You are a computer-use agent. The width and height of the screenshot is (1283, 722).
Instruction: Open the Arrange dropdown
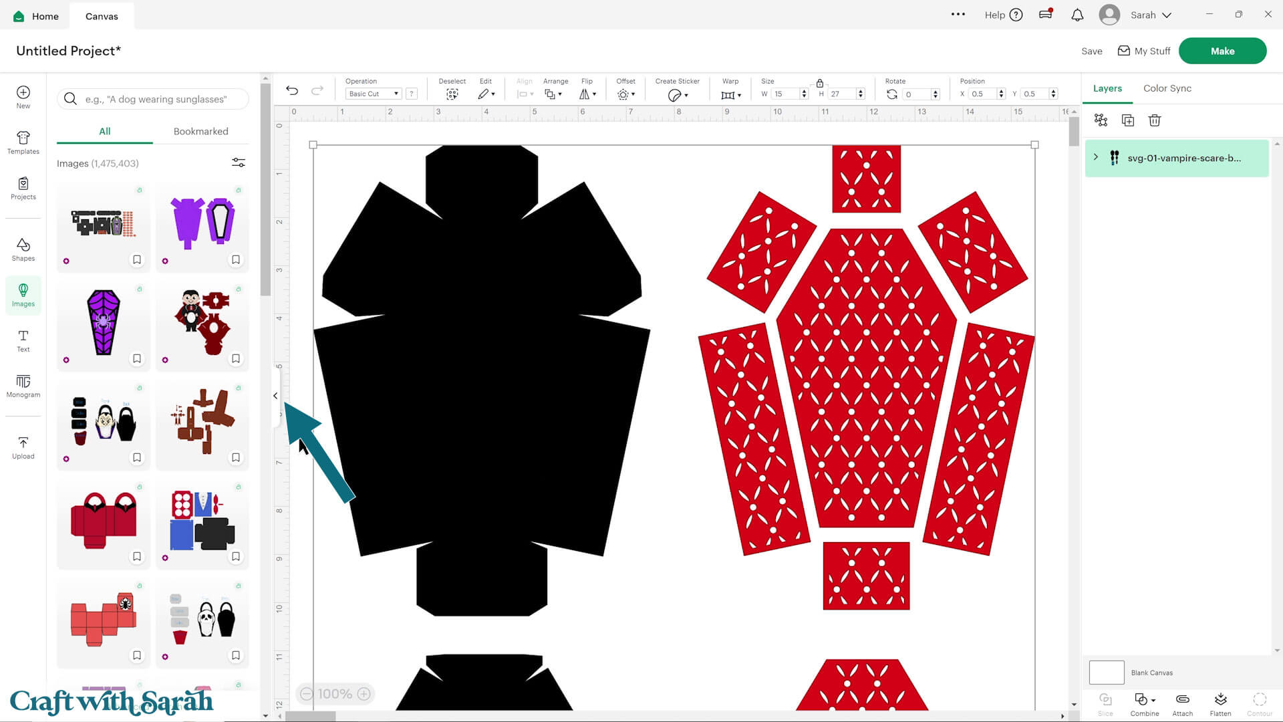[x=555, y=94]
